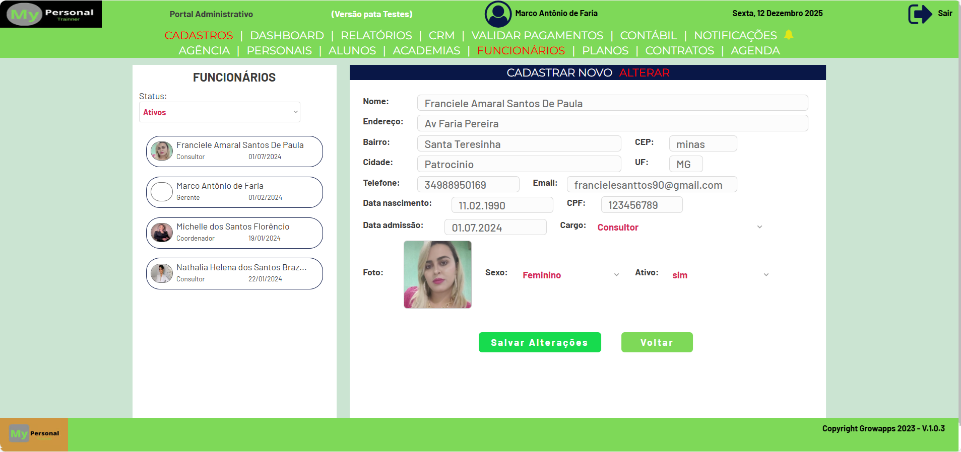Screen dimensions: 961x452
Task: Click the My Personal Trainner logo in header
Action: pyautogui.click(x=51, y=14)
